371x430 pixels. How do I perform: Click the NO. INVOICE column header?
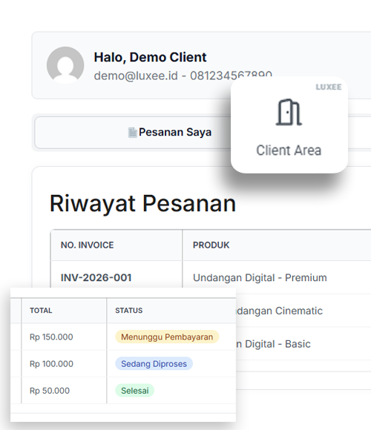(x=87, y=245)
